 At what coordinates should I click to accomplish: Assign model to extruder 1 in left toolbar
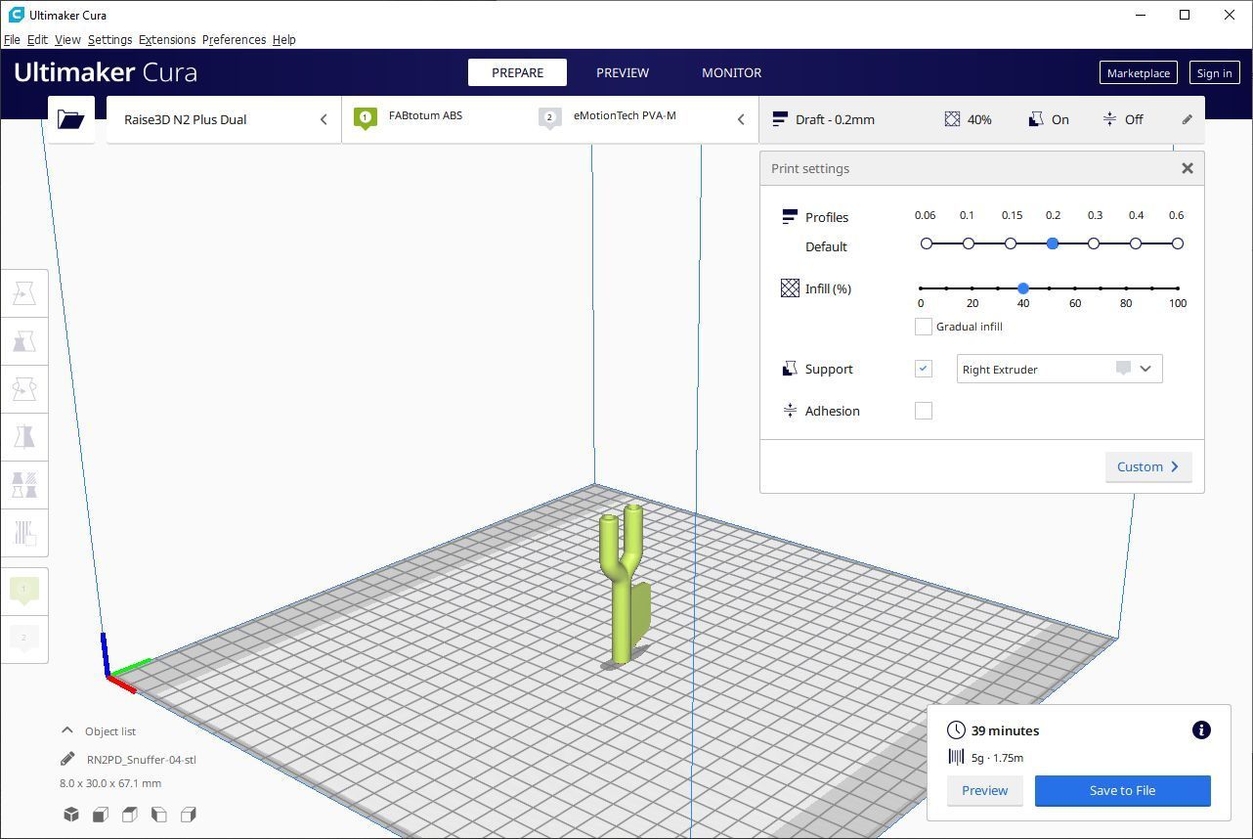pyautogui.click(x=24, y=590)
